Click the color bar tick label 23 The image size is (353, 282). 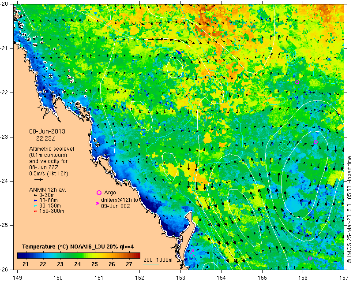[x=60, y=264]
